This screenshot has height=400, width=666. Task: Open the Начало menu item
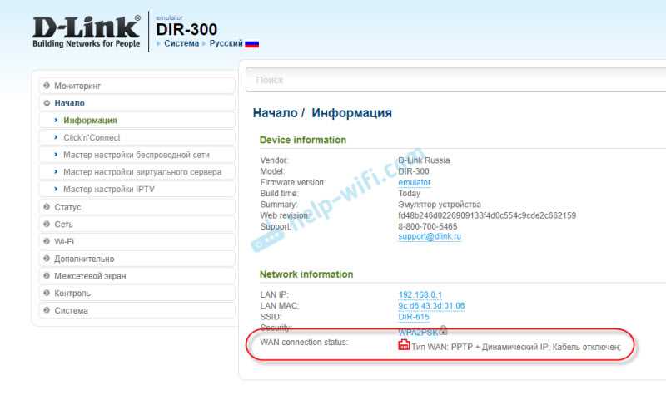137,103
